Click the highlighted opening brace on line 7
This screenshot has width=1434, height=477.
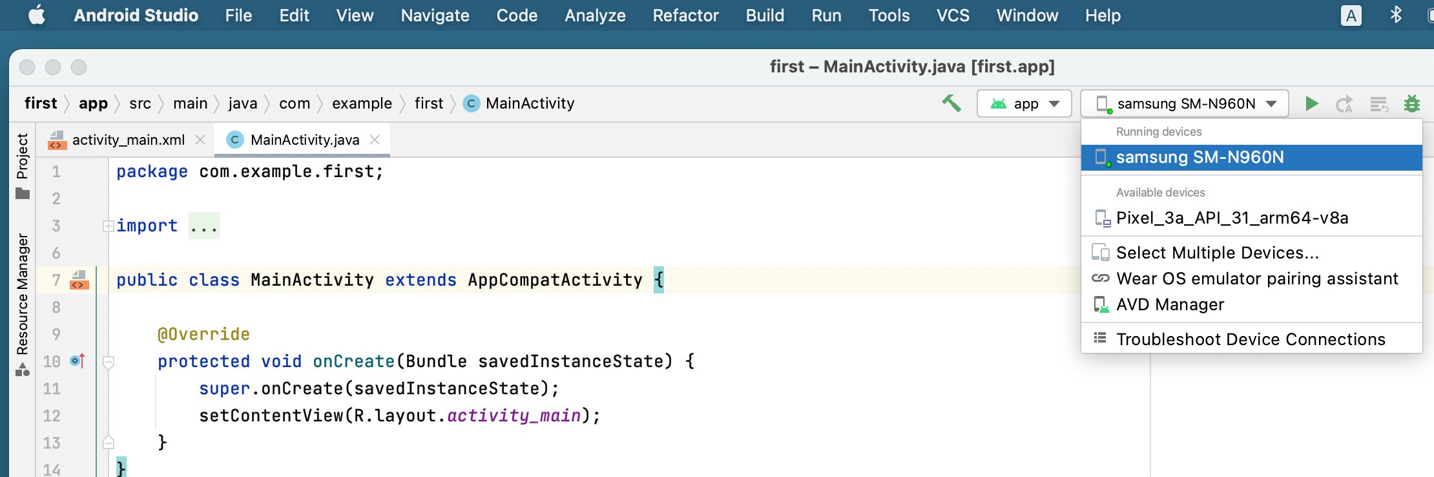(x=658, y=280)
